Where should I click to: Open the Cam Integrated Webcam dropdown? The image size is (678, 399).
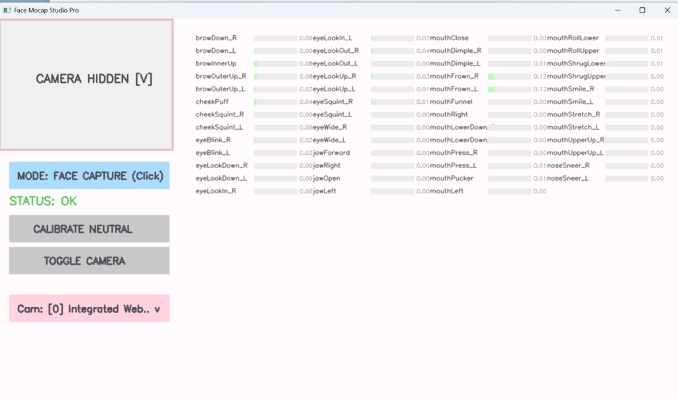point(89,309)
